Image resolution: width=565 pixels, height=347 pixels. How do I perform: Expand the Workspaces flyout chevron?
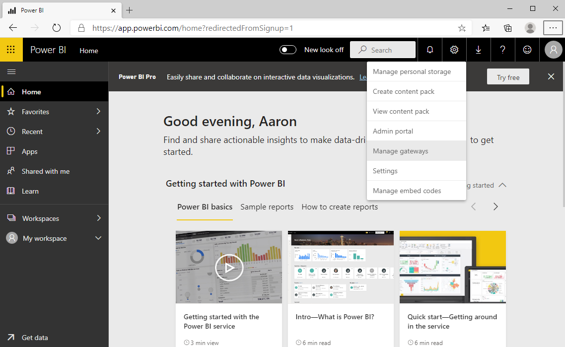pos(98,218)
